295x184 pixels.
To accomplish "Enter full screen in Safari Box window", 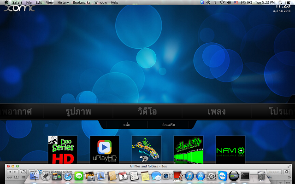I will [289, 167].
